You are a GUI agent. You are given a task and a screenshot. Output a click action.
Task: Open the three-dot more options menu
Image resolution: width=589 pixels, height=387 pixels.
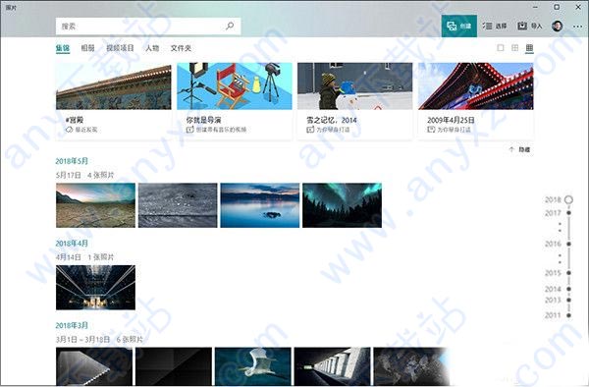pyautogui.click(x=578, y=27)
